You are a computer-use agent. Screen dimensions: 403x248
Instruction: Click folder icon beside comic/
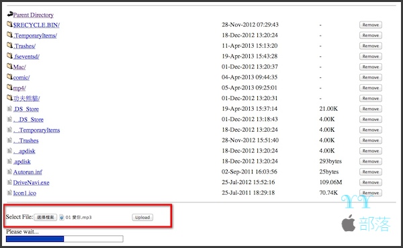(x=9, y=77)
